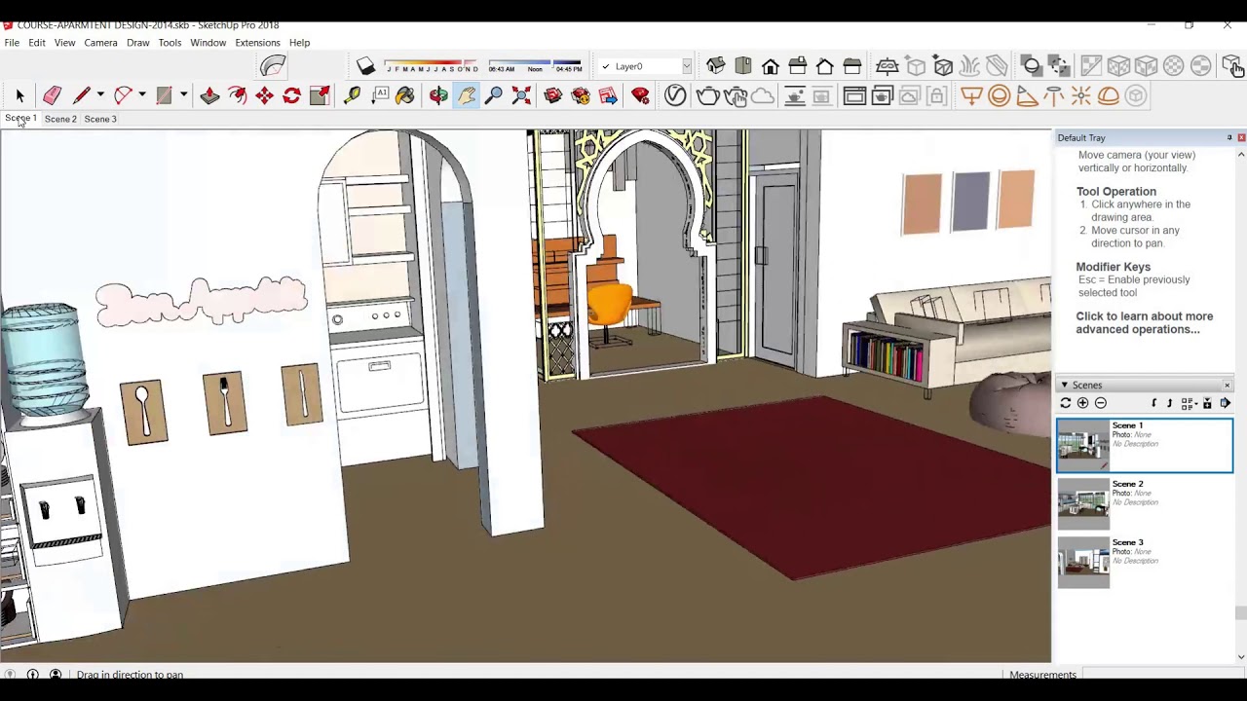Screen dimensions: 1247x701
Task: Select the arrow Select tool
Action: point(19,95)
